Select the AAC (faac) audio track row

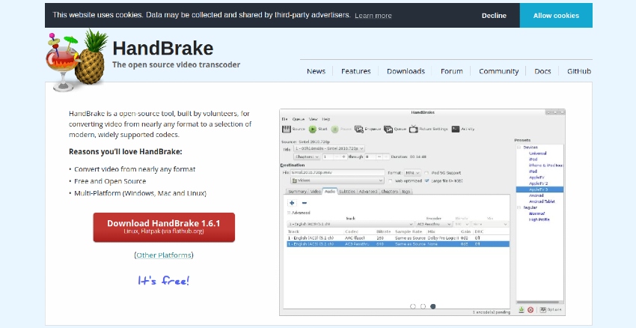click(x=397, y=238)
